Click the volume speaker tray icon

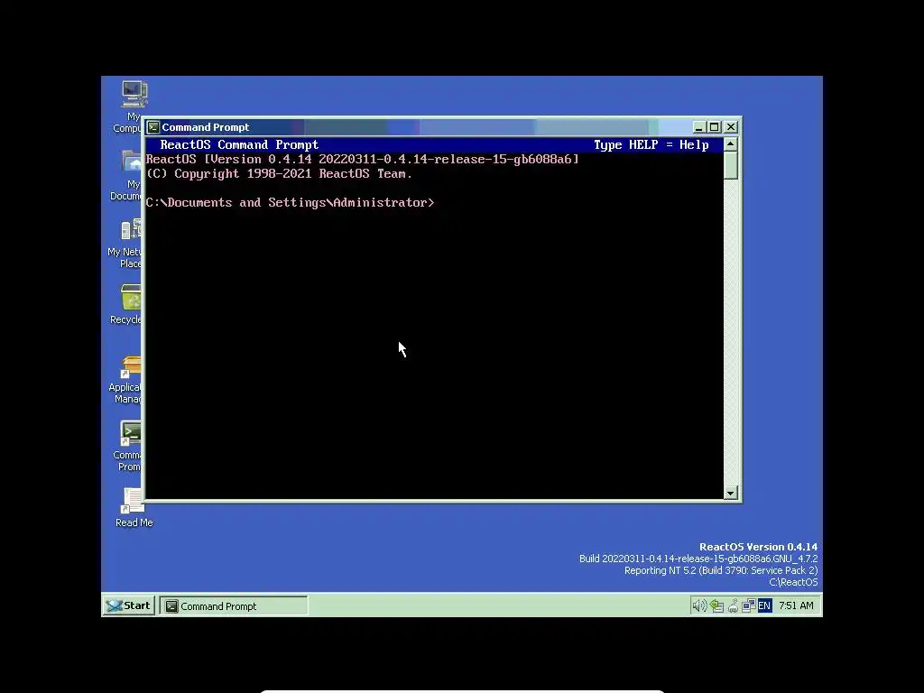pyautogui.click(x=699, y=605)
